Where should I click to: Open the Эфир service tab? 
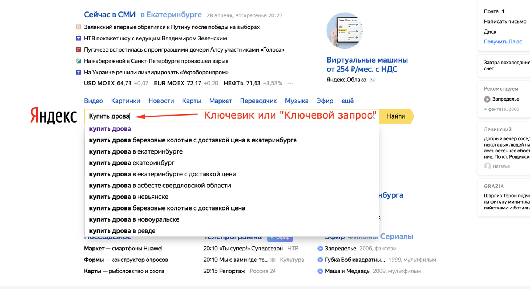pos(325,101)
